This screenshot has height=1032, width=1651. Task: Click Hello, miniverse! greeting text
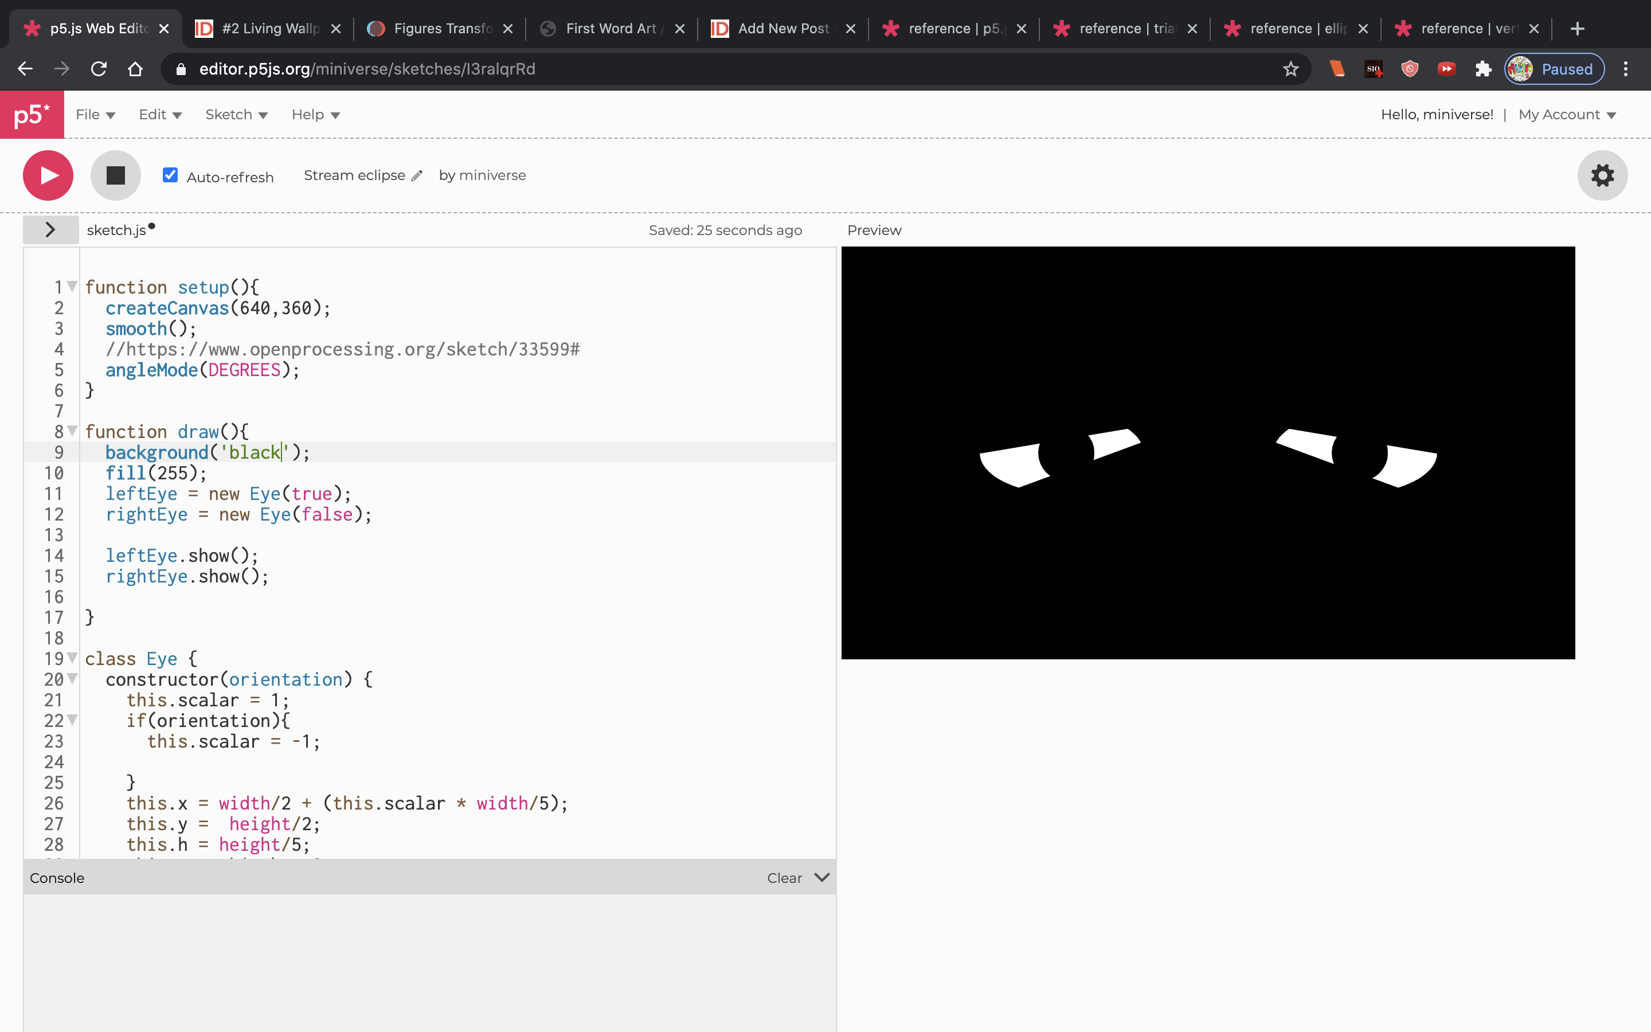(1437, 115)
